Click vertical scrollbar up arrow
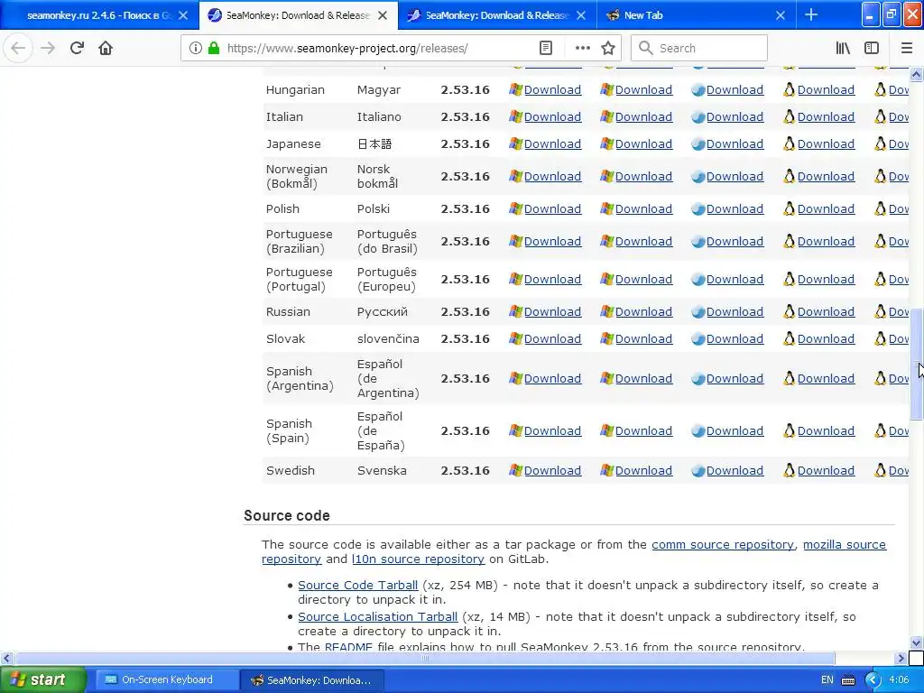 coord(917,74)
